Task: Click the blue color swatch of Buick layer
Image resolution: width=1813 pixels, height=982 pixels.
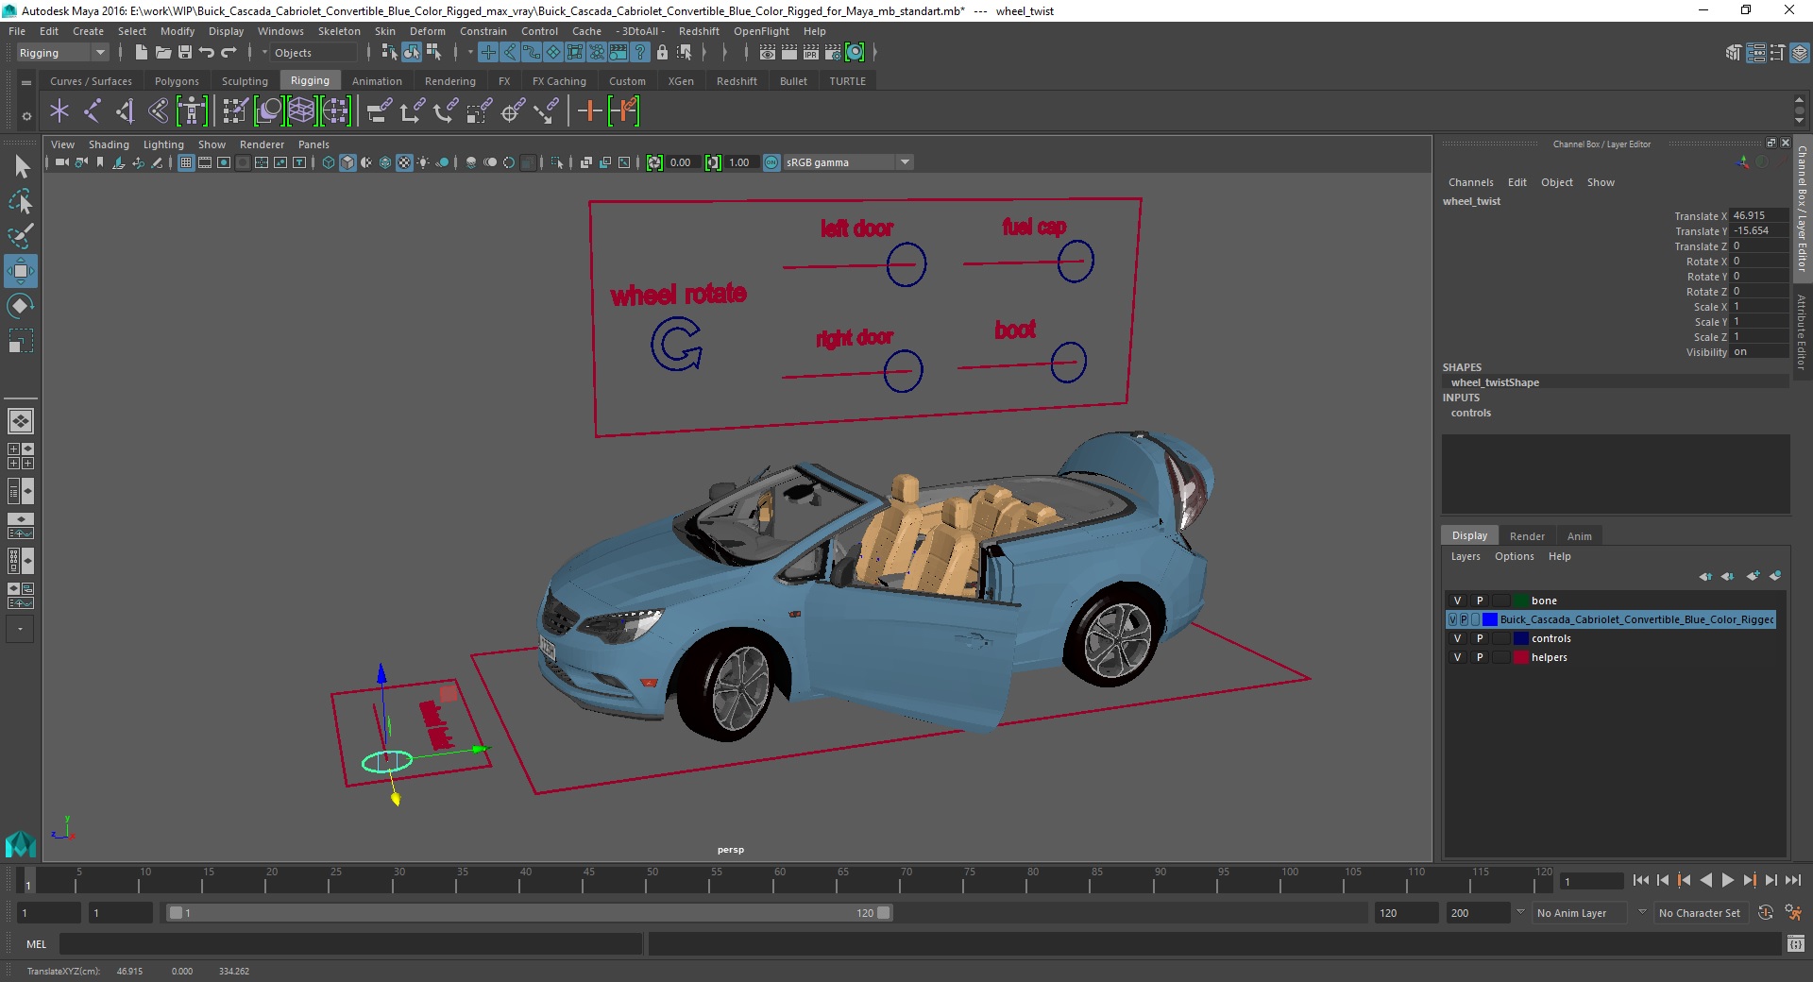Action: point(1490,619)
